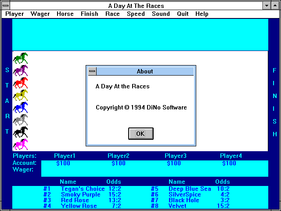Click the green horse number 1
This screenshot has width=281, height=211.
[x=20, y=58]
